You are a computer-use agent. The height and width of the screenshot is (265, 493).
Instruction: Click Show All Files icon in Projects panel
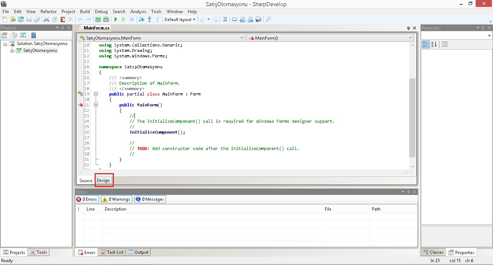tap(14, 35)
